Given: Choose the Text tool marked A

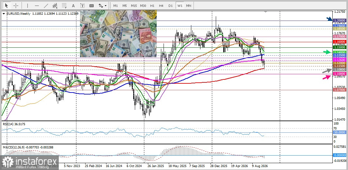Looking at the screenshot, I should pyautogui.click(x=73, y=6).
